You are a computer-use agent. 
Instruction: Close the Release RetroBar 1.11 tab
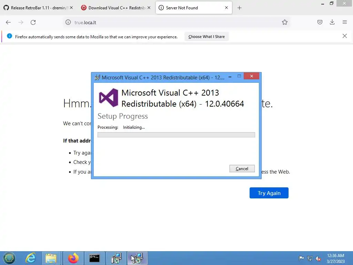pyautogui.click(x=71, y=8)
